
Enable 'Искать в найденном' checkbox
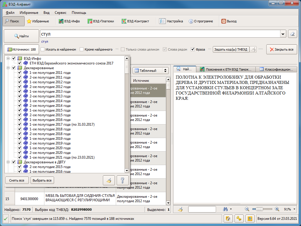43,49
